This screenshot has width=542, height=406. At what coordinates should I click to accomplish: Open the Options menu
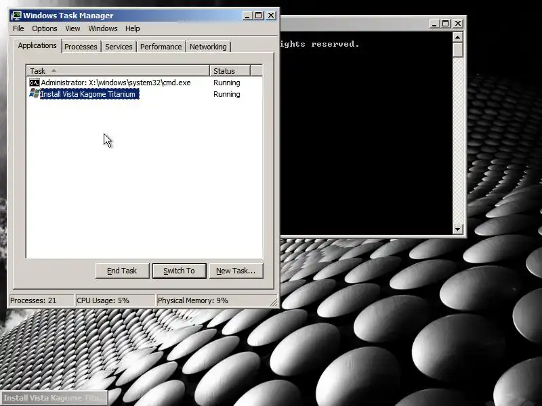[45, 28]
